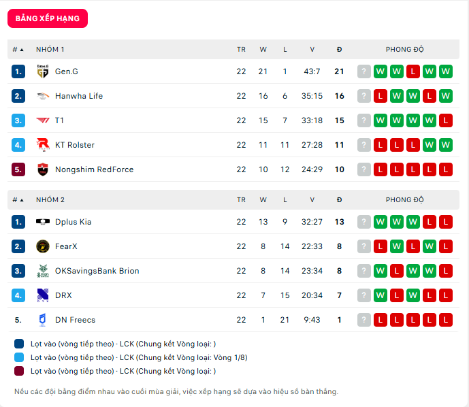The image size is (469, 407).
Task: Open the Hanwha Life team name link
Action: tap(79, 96)
